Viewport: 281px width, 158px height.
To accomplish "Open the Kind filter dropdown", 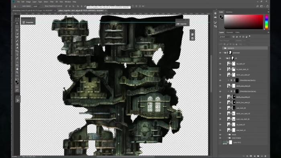I will tap(225, 36).
